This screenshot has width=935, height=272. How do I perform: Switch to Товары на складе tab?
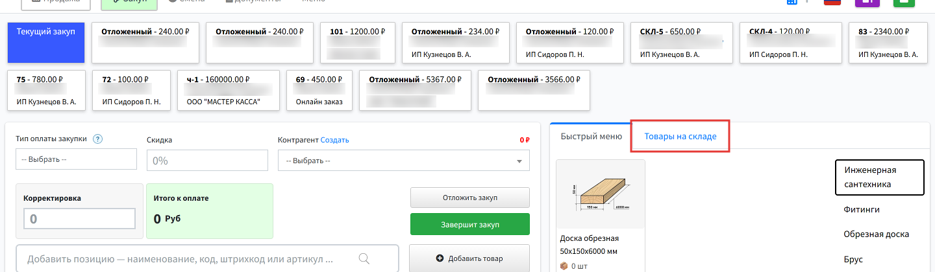tap(680, 137)
